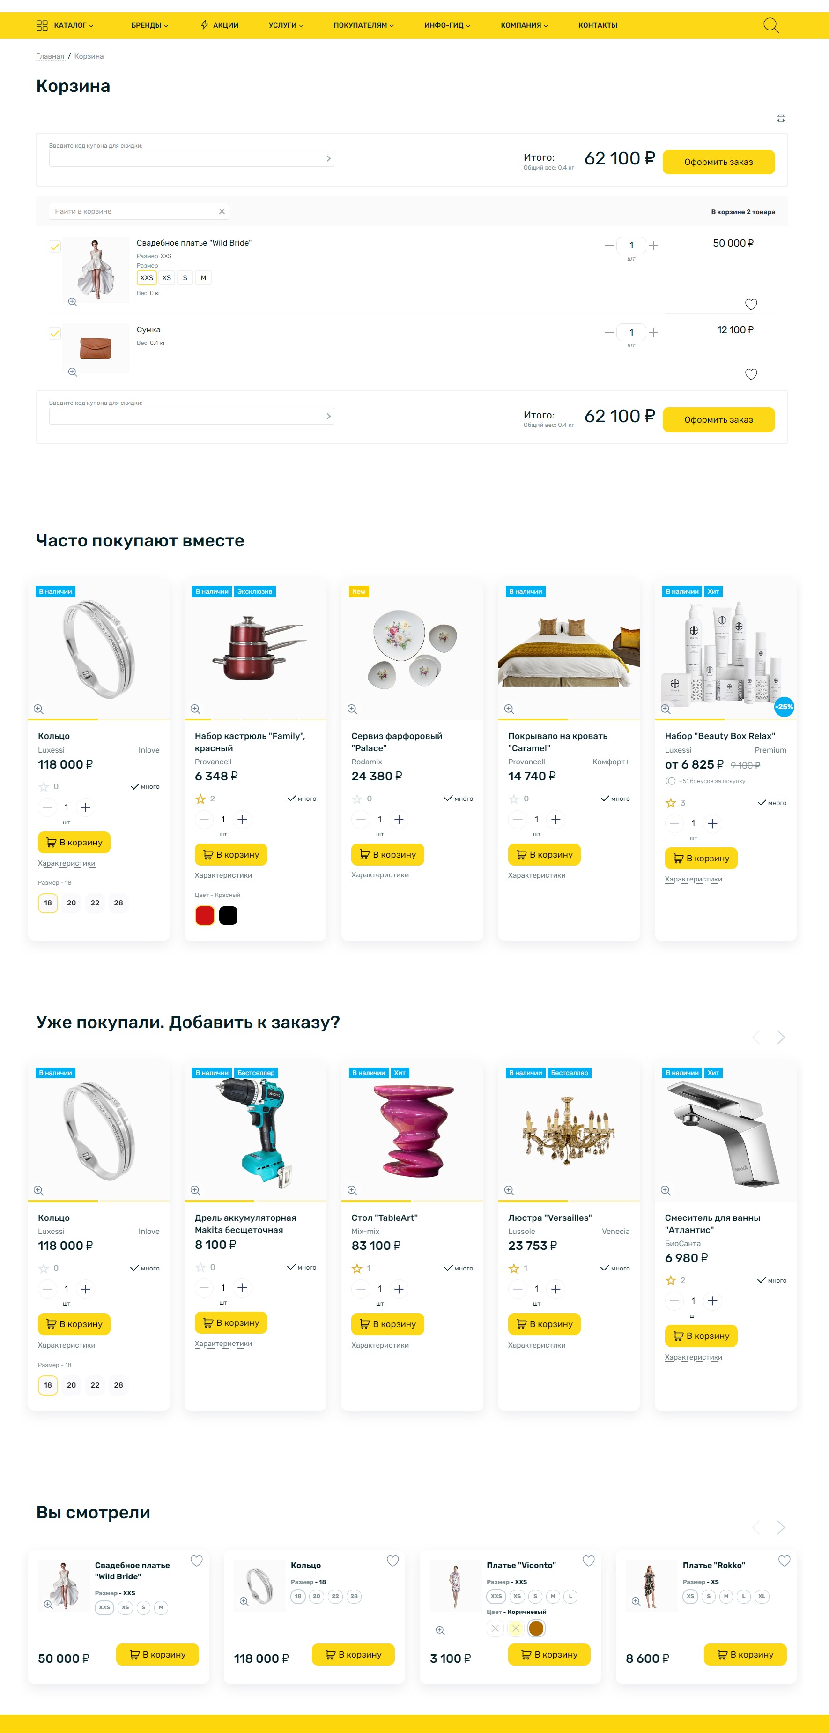Uncheck the Сумка cart item checkbox

55,333
